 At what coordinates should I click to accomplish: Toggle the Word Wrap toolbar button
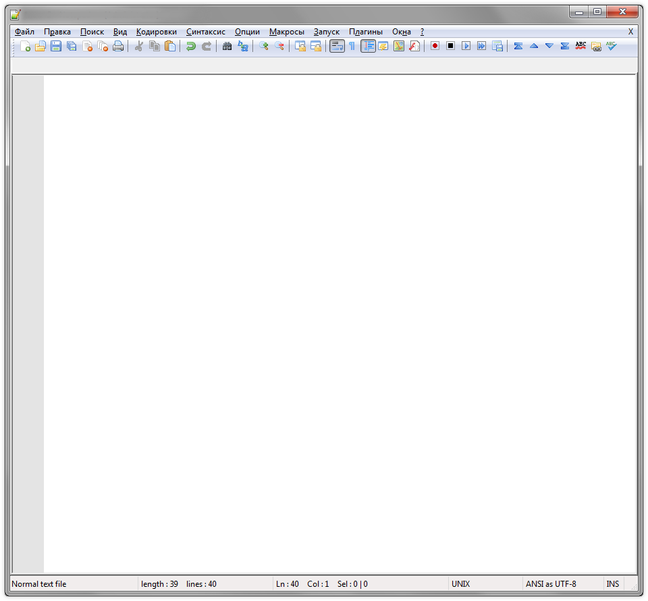337,46
